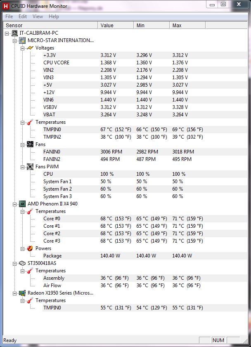The width and height of the screenshot is (251, 347).
Task: Click the Sensor column header
Action: click(51, 25)
